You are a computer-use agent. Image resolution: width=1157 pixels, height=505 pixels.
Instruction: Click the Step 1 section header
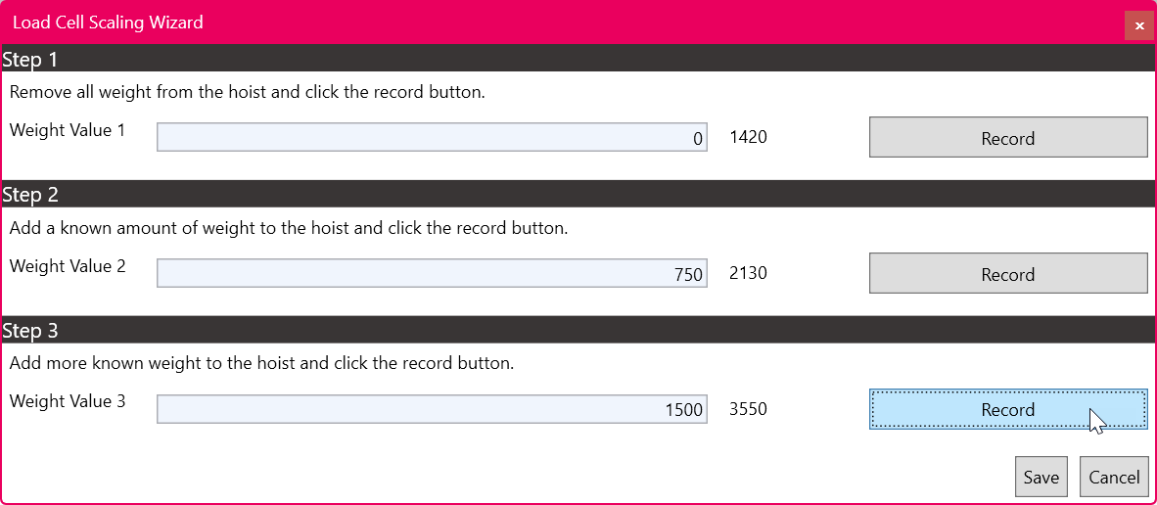tap(30, 60)
